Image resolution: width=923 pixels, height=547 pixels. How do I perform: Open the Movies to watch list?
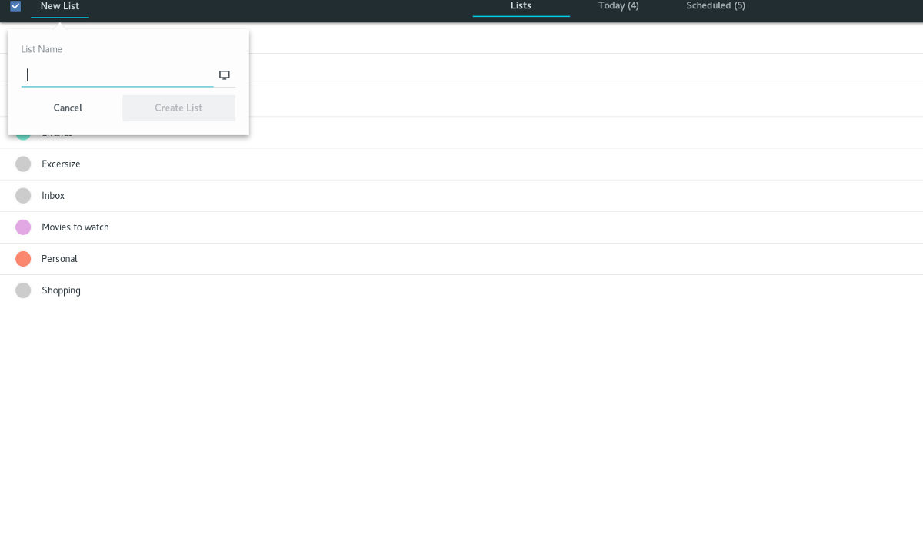click(x=461, y=227)
